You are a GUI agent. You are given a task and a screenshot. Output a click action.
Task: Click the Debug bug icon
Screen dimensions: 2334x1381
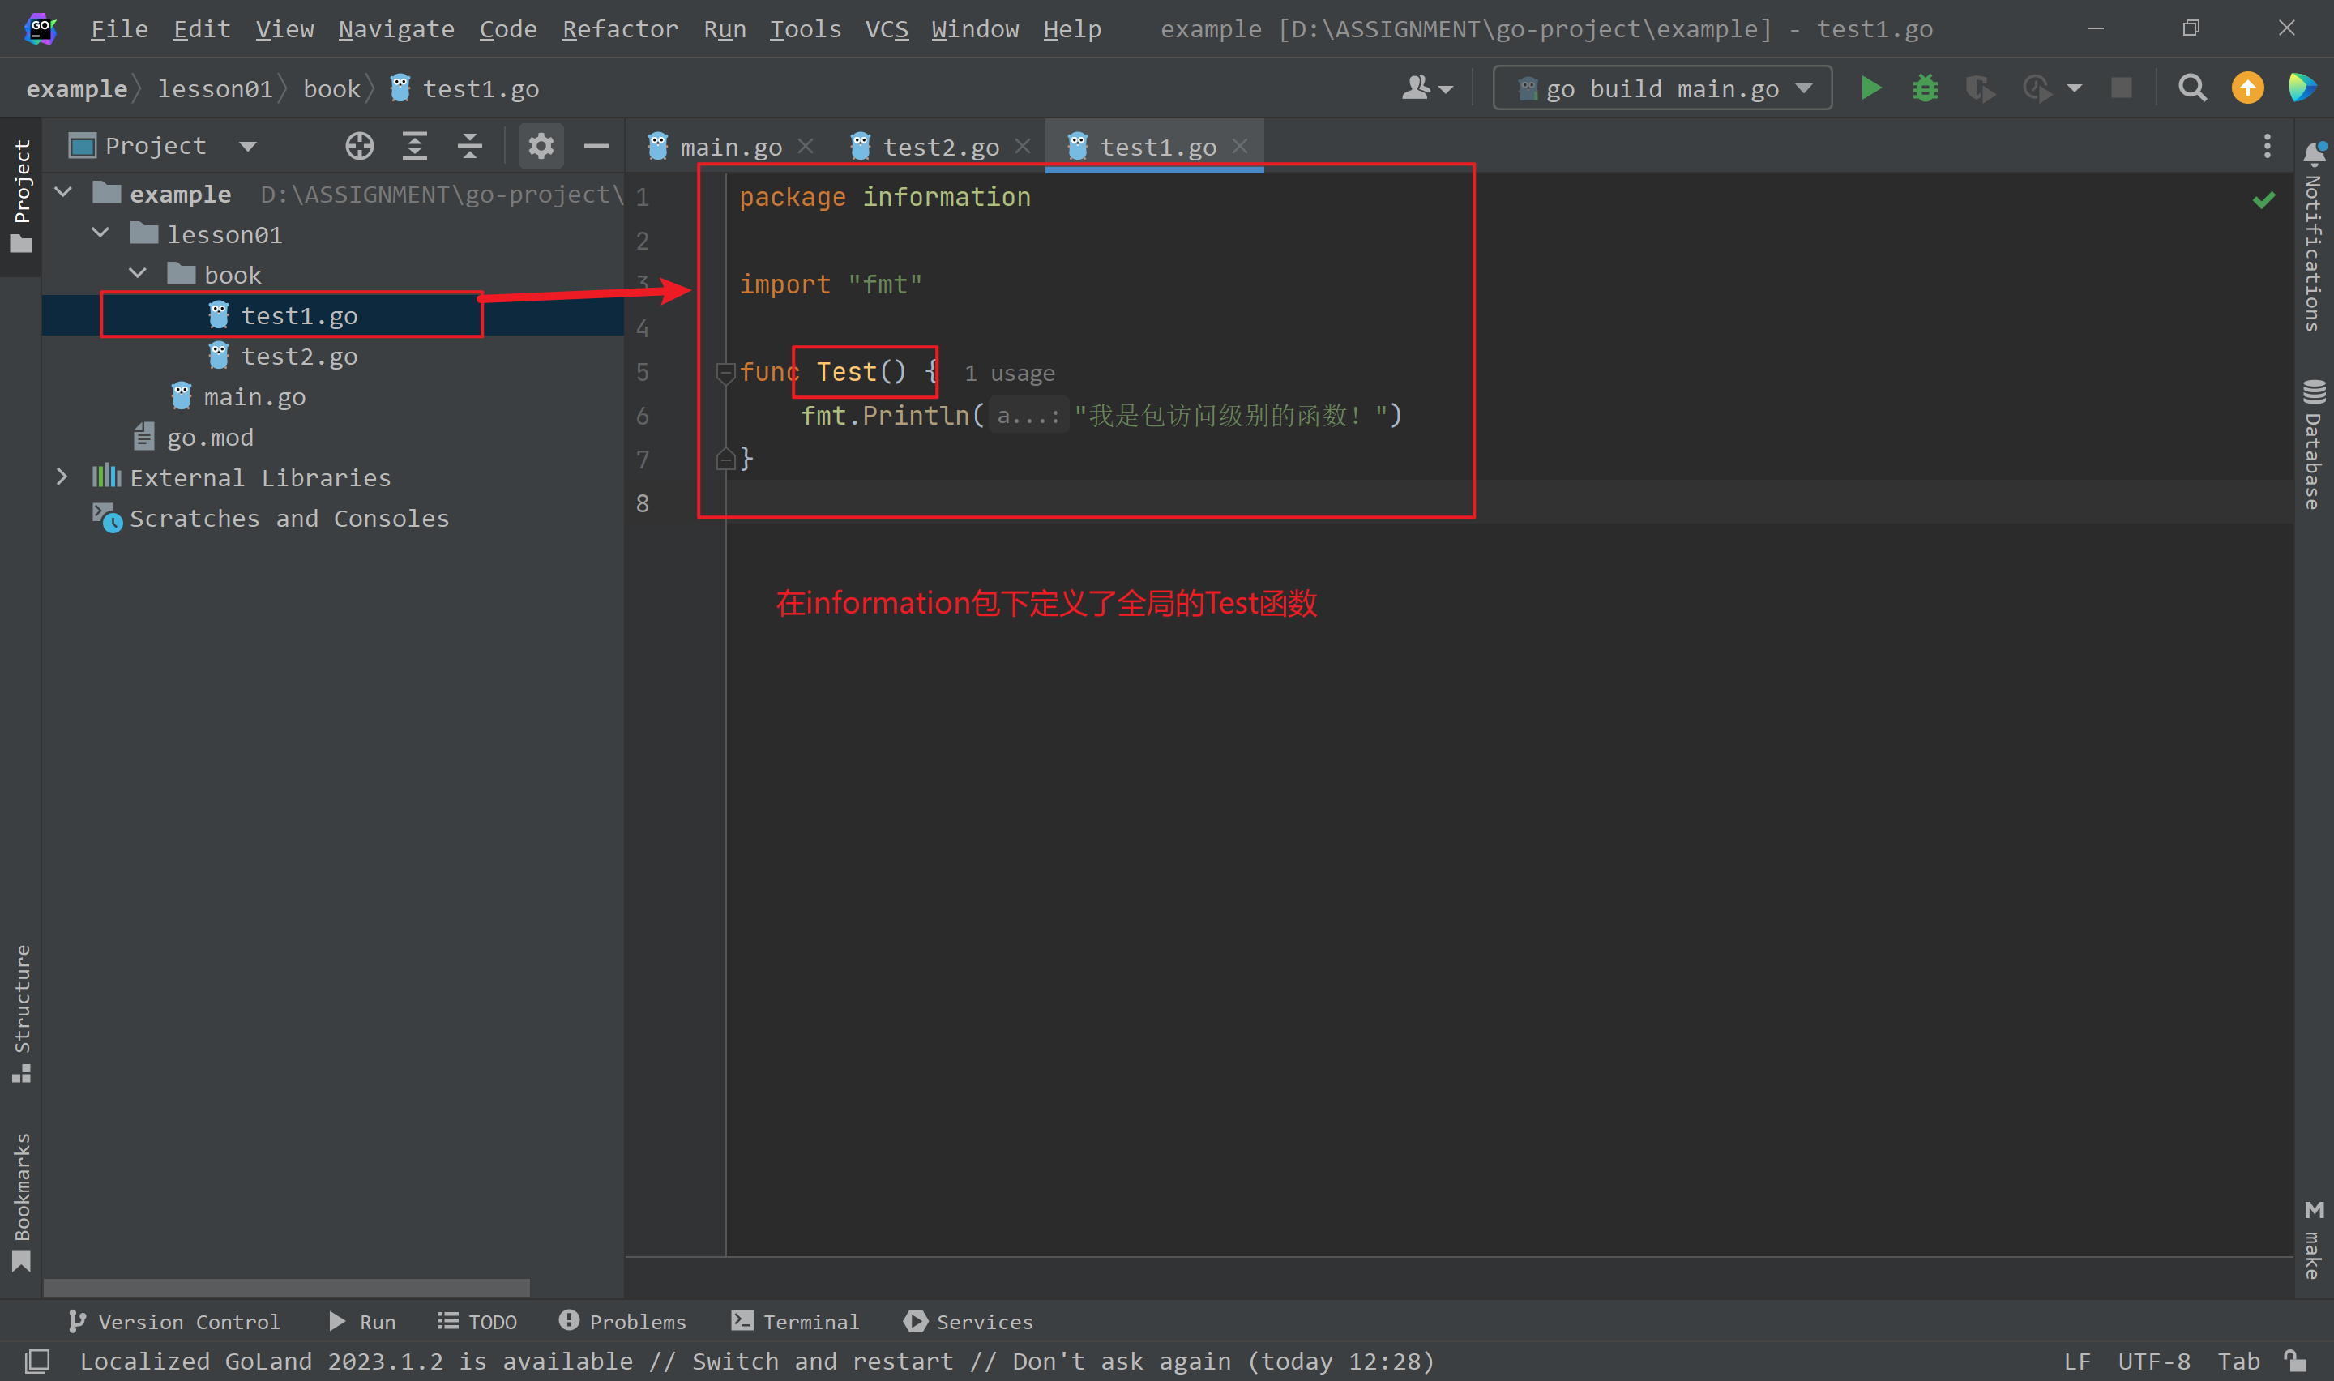pos(1925,88)
